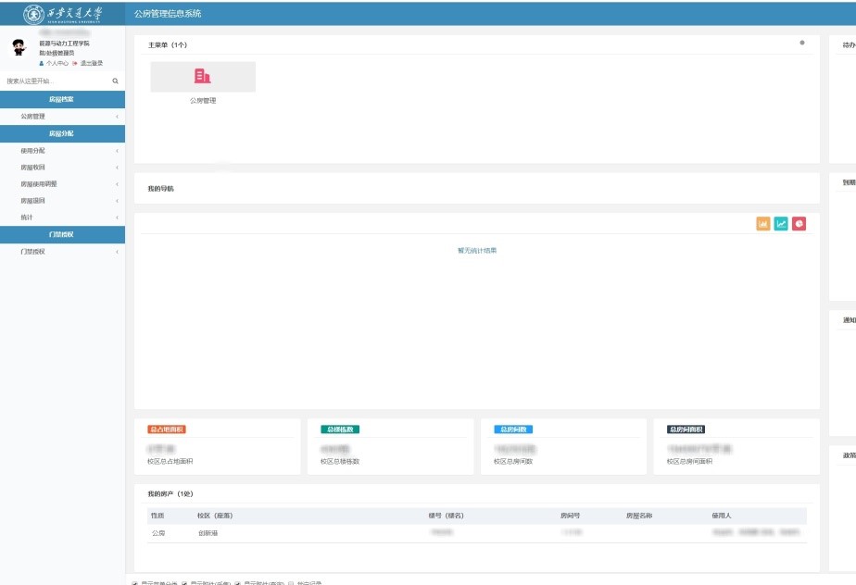The width and height of the screenshot is (856, 585).
Task: Click the search magnifier icon in sidebar
Action: point(116,81)
